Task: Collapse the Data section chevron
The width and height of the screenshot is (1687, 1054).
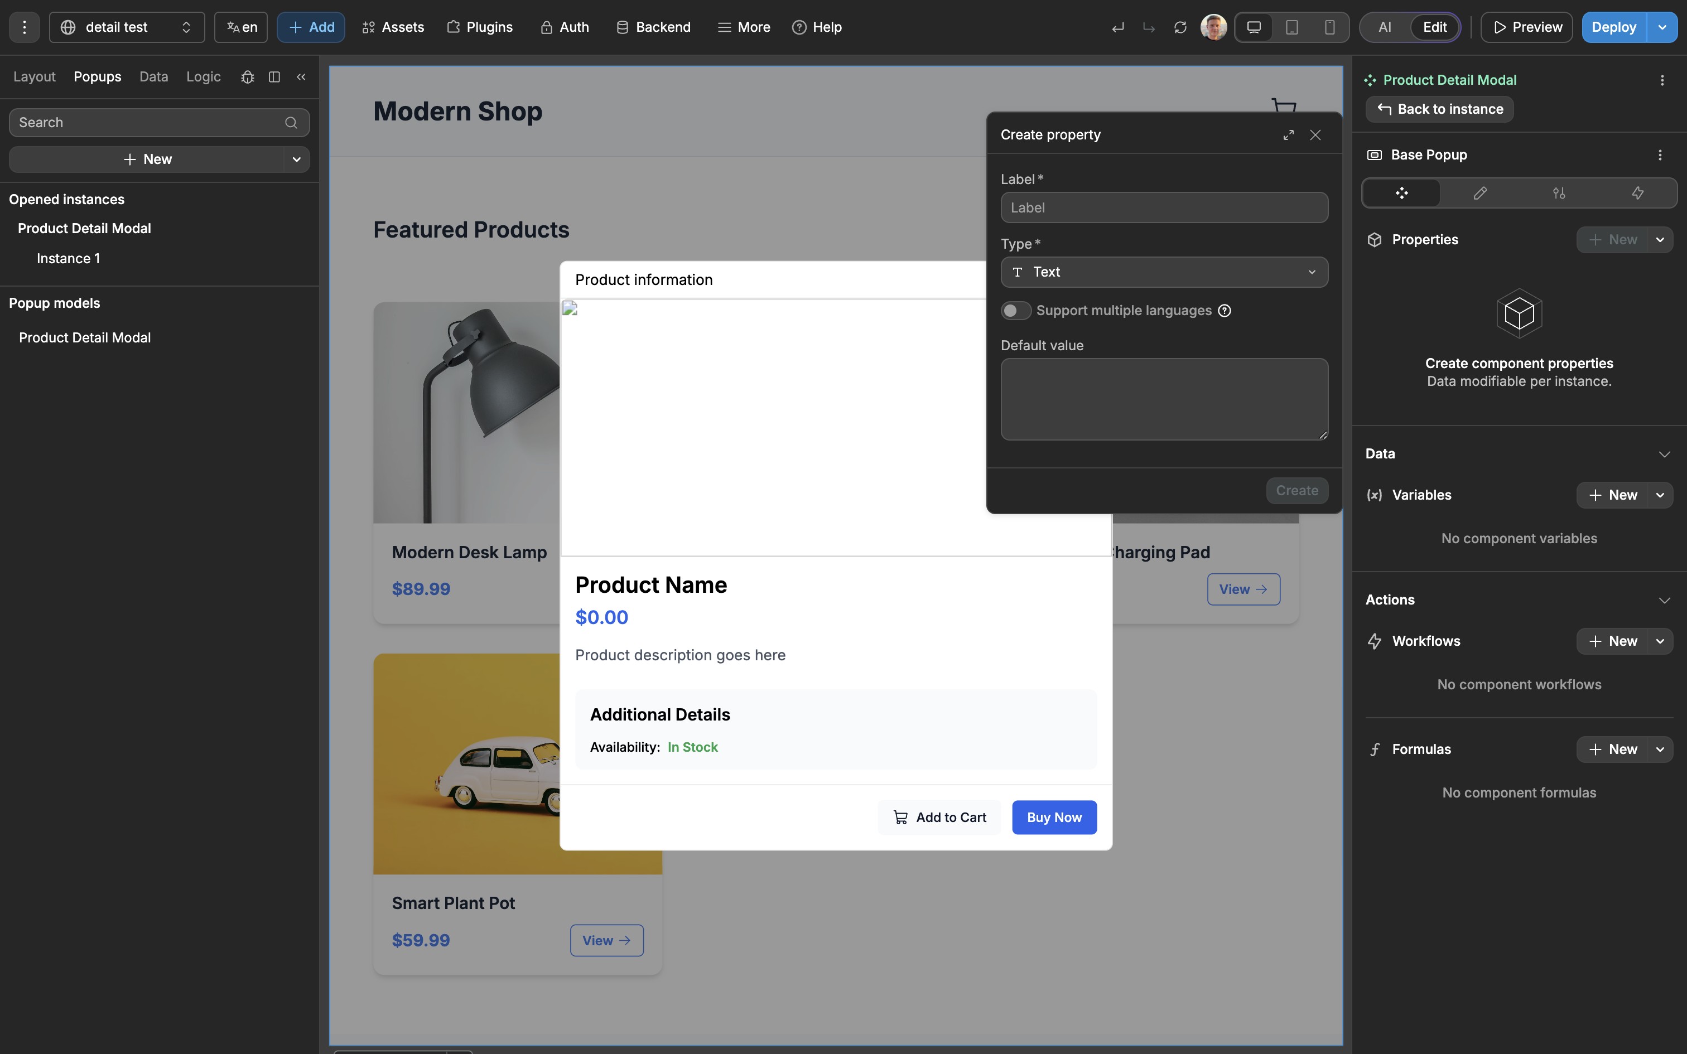Action: tap(1665, 454)
